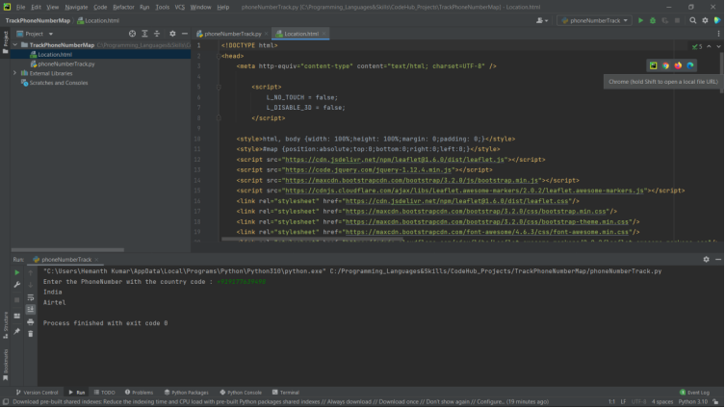The image size is (725, 408).
Task: Collapse all in Project panel
Action: click(x=157, y=34)
